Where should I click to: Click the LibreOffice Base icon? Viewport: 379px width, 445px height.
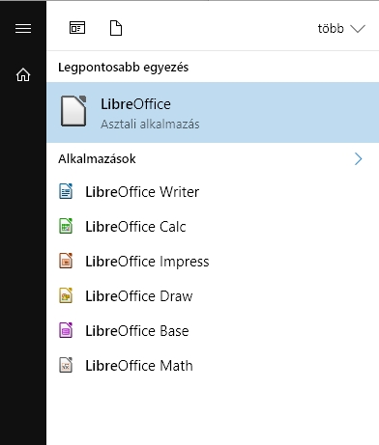pos(66,330)
